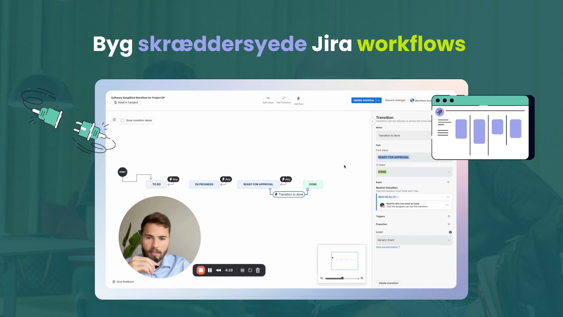
Task: Enable Show transition labels checkbox
Action: (x=122, y=120)
